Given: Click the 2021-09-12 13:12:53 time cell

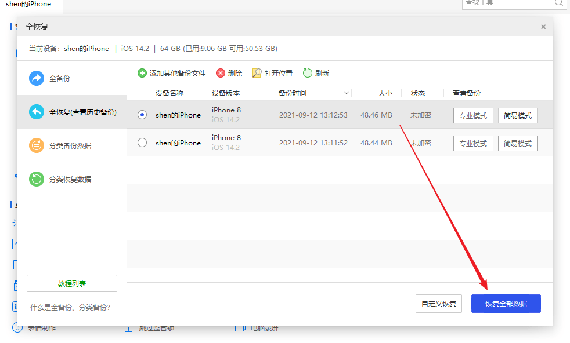Looking at the screenshot, I should 313,115.
